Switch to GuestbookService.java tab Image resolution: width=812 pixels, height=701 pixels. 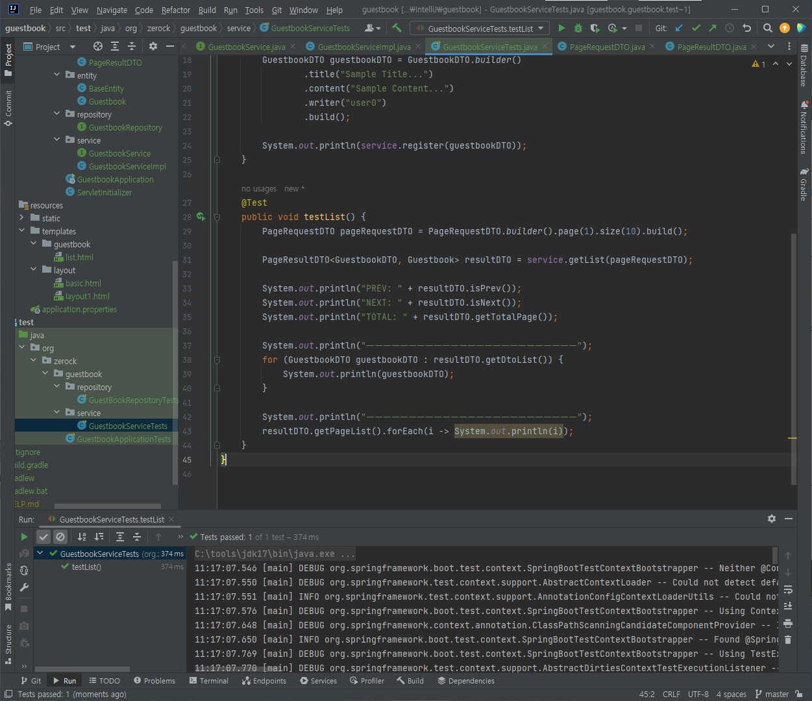tap(247, 47)
